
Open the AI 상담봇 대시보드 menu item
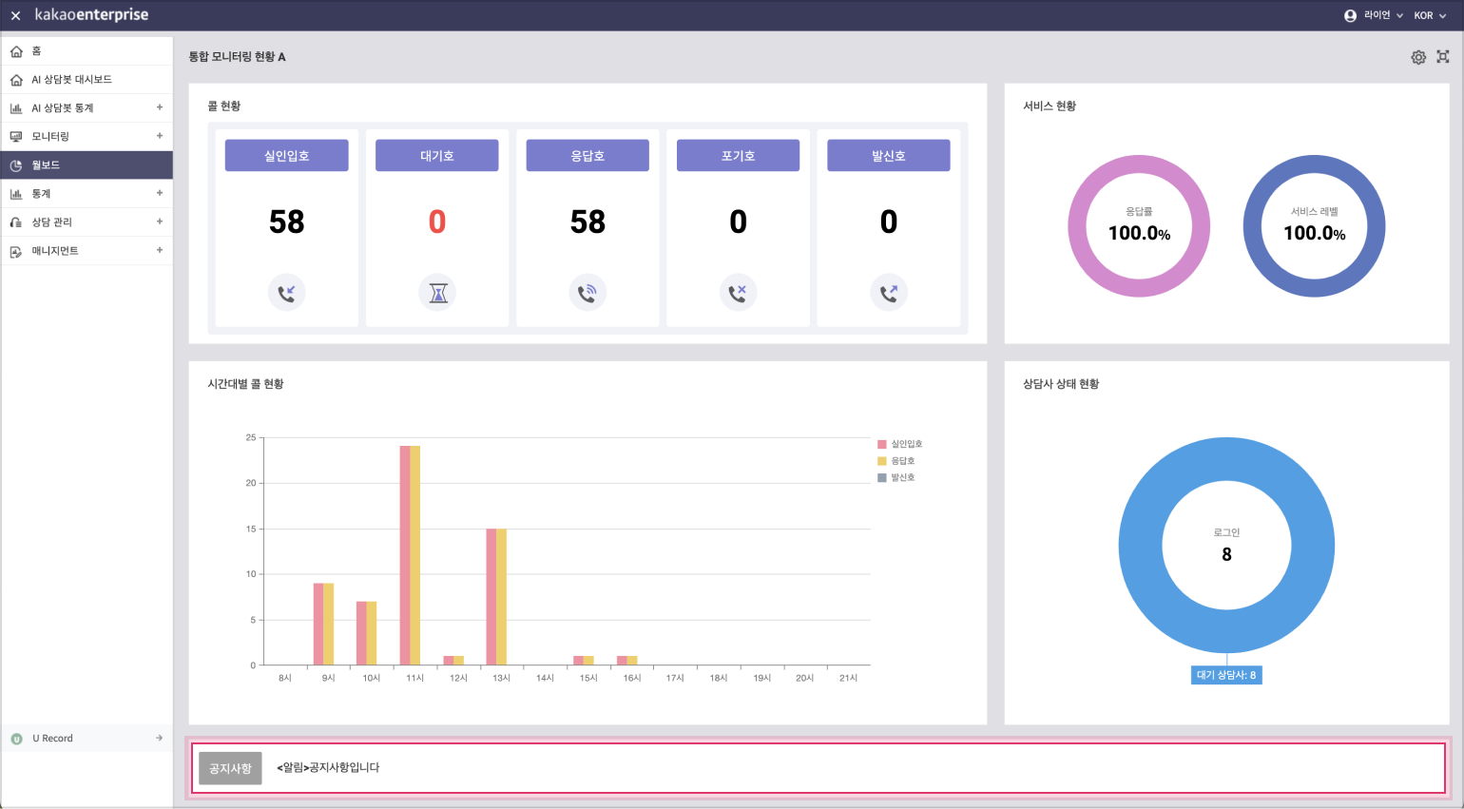[x=71, y=79]
